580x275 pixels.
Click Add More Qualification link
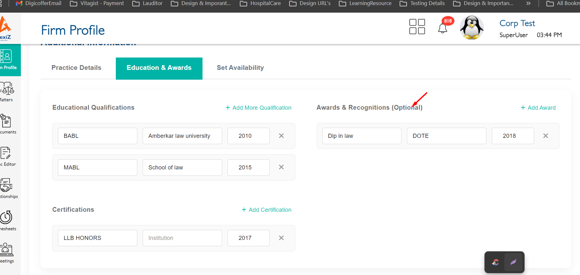coord(259,108)
